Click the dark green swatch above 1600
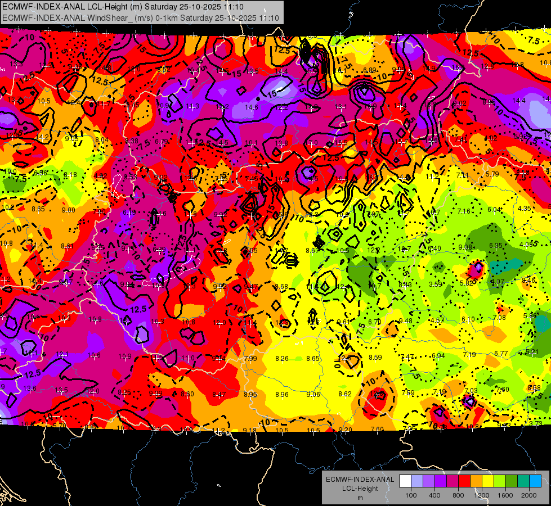The height and width of the screenshot is (506, 551). pos(511,481)
